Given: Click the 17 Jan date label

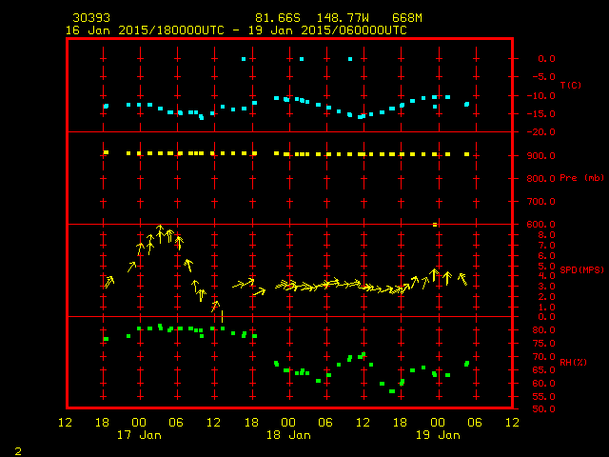Looking at the screenshot, I should coord(139,435).
